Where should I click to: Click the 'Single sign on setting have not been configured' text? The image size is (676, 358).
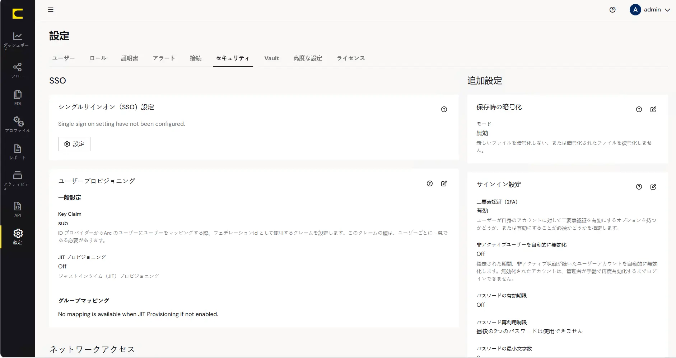pyautogui.click(x=121, y=124)
